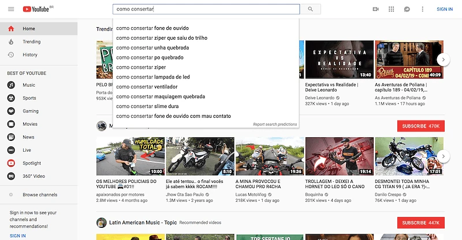Click the Live icon
The image size is (462, 240).
tap(11, 150)
